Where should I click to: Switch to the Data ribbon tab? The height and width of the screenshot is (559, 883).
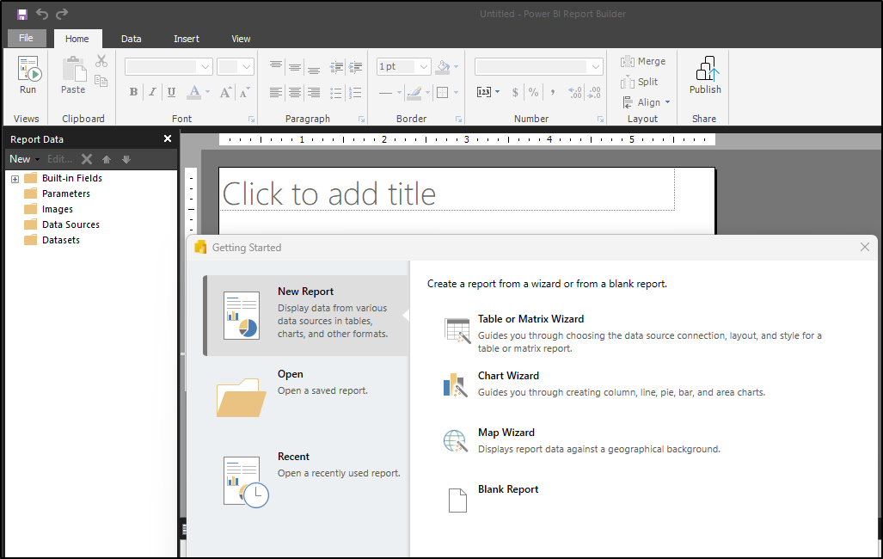[x=132, y=39]
